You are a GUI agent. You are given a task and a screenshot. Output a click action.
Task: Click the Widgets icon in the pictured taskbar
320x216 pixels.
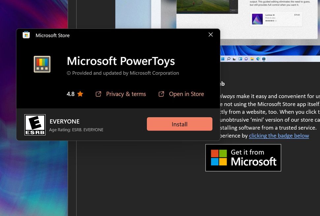point(240,59)
